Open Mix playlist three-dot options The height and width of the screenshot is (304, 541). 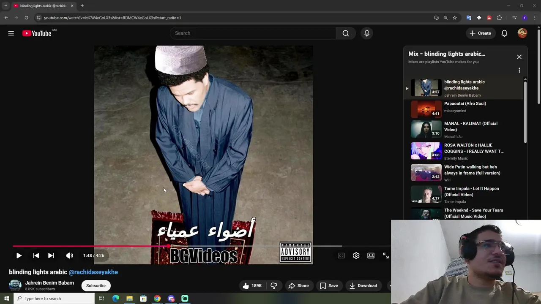pyautogui.click(x=519, y=70)
